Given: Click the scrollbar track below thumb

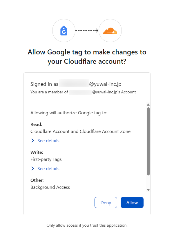Looking at the screenshot, I should [148, 182].
